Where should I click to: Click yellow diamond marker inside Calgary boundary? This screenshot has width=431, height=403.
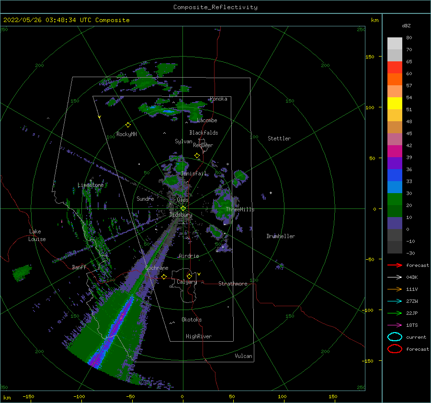click(x=189, y=276)
